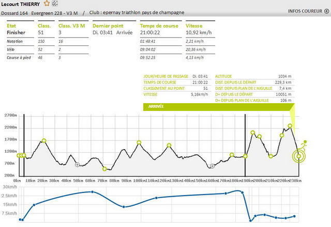Click the Di. 03:41 Arrivée last point value

point(113,33)
